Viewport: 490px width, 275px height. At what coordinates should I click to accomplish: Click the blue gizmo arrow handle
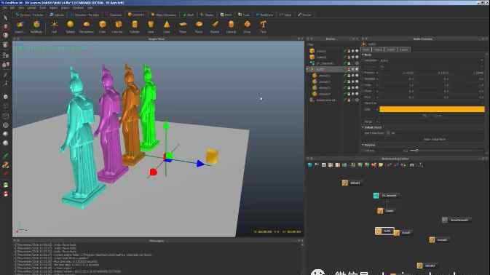coord(200,164)
